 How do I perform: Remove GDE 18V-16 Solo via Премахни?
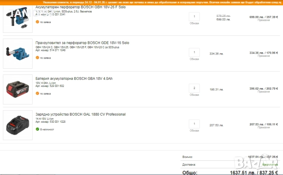(264, 56)
